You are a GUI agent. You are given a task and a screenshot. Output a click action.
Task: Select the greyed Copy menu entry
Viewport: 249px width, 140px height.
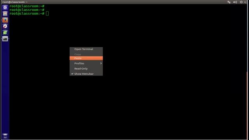86,54
